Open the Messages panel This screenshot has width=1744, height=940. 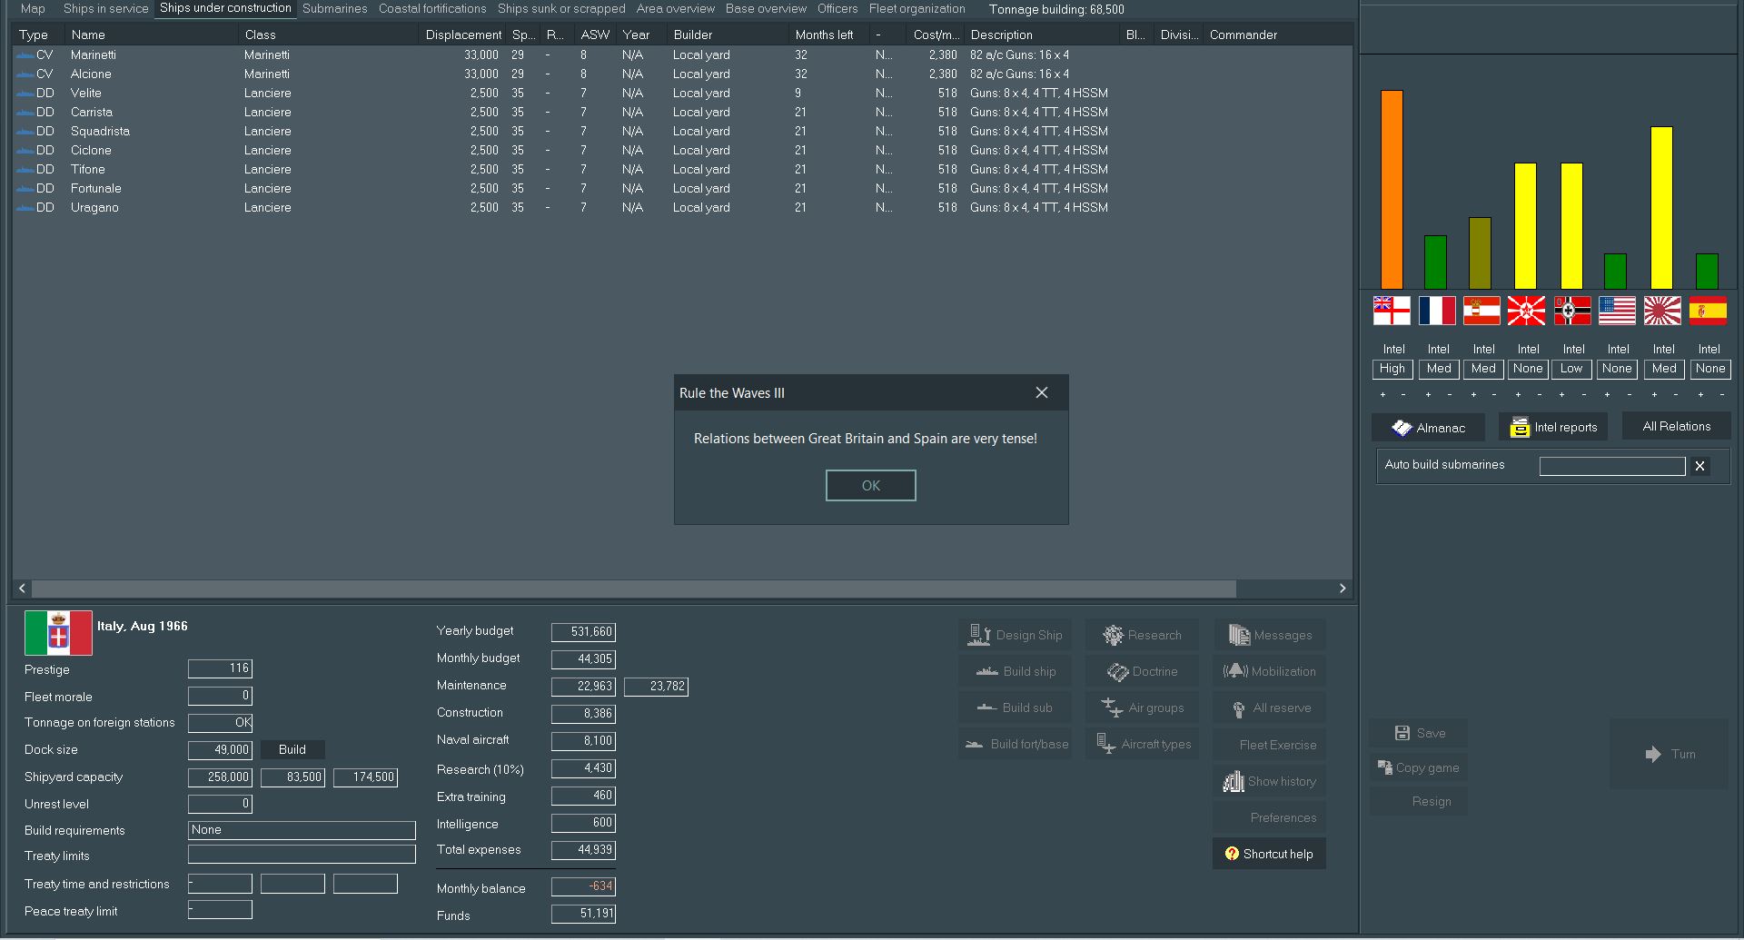1269,635
